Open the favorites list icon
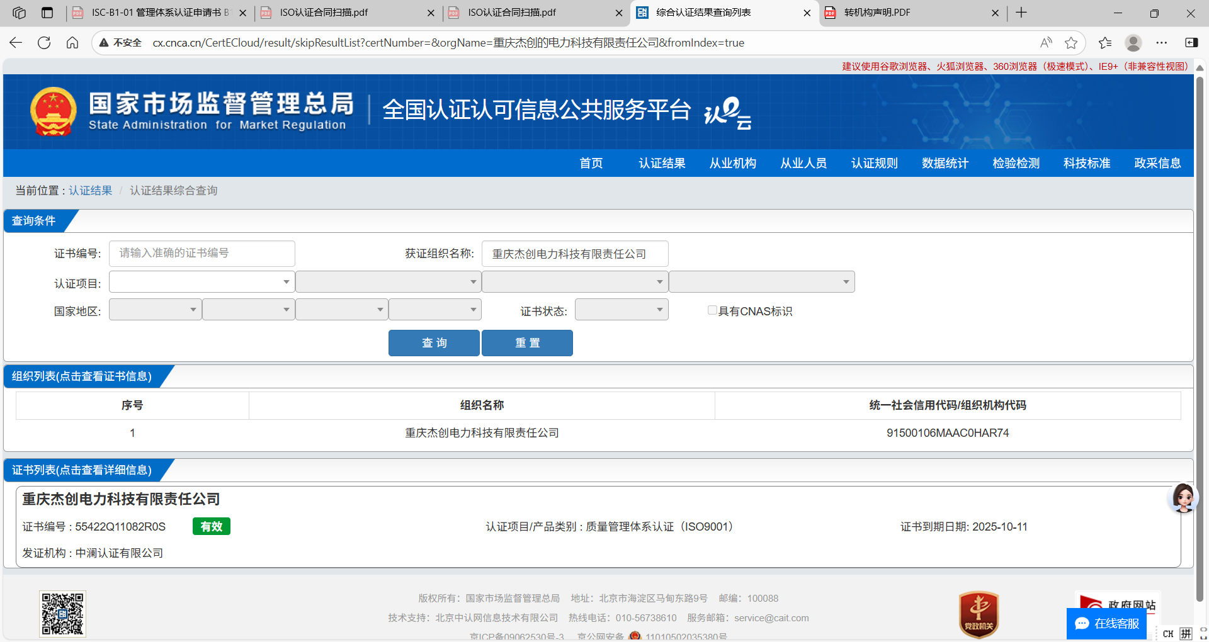Viewport: 1209px width, 642px height. [x=1105, y=43]
